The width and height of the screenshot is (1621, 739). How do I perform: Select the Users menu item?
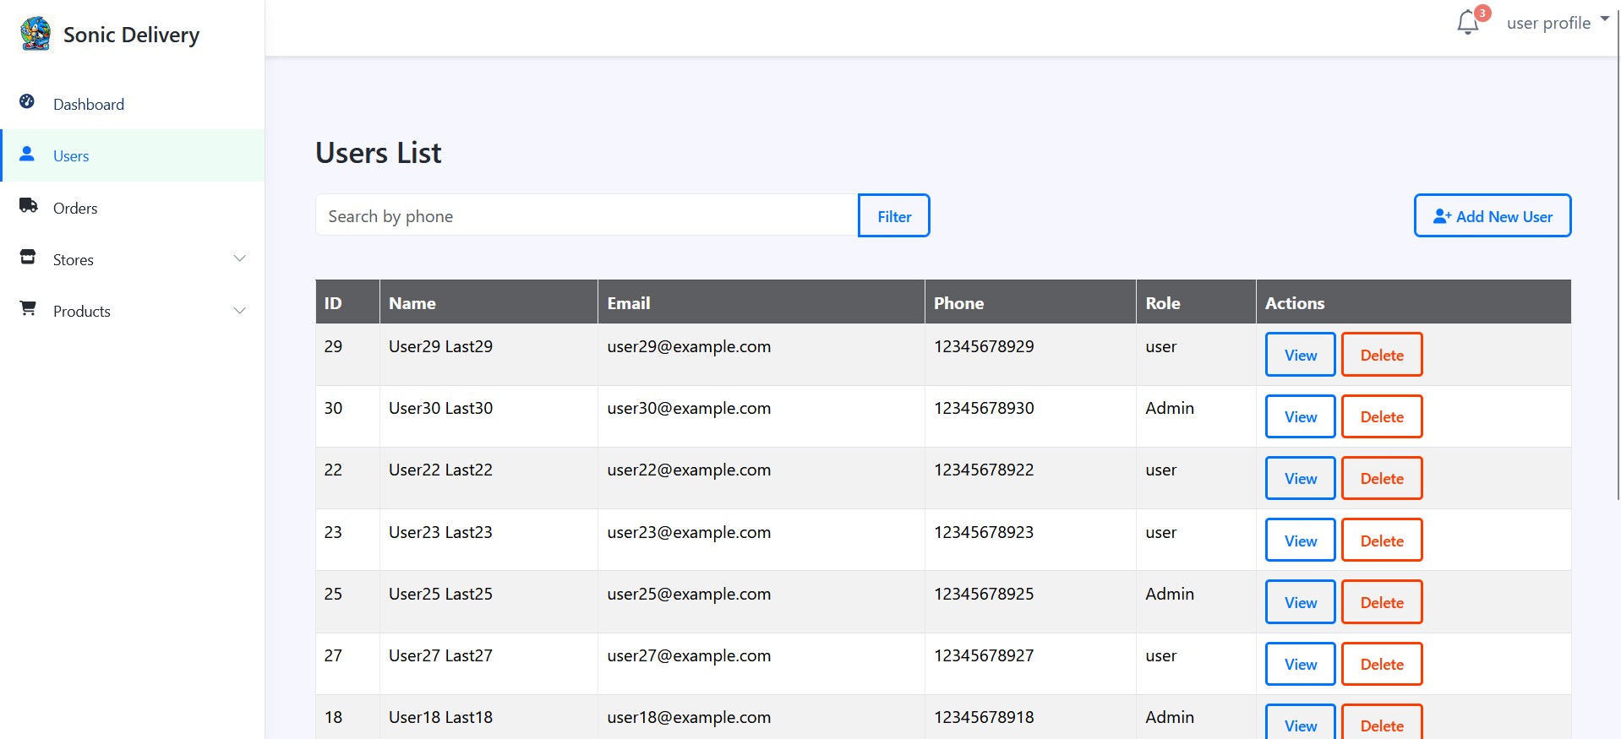pos(133,155)
